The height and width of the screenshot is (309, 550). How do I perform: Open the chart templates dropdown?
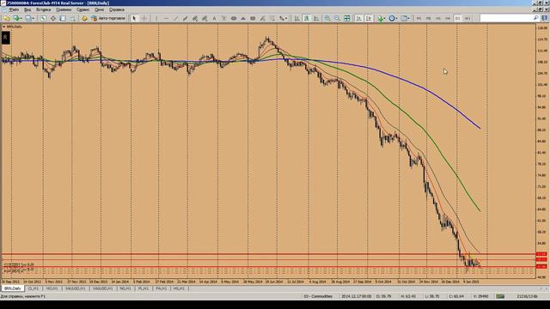coord(409,18)
